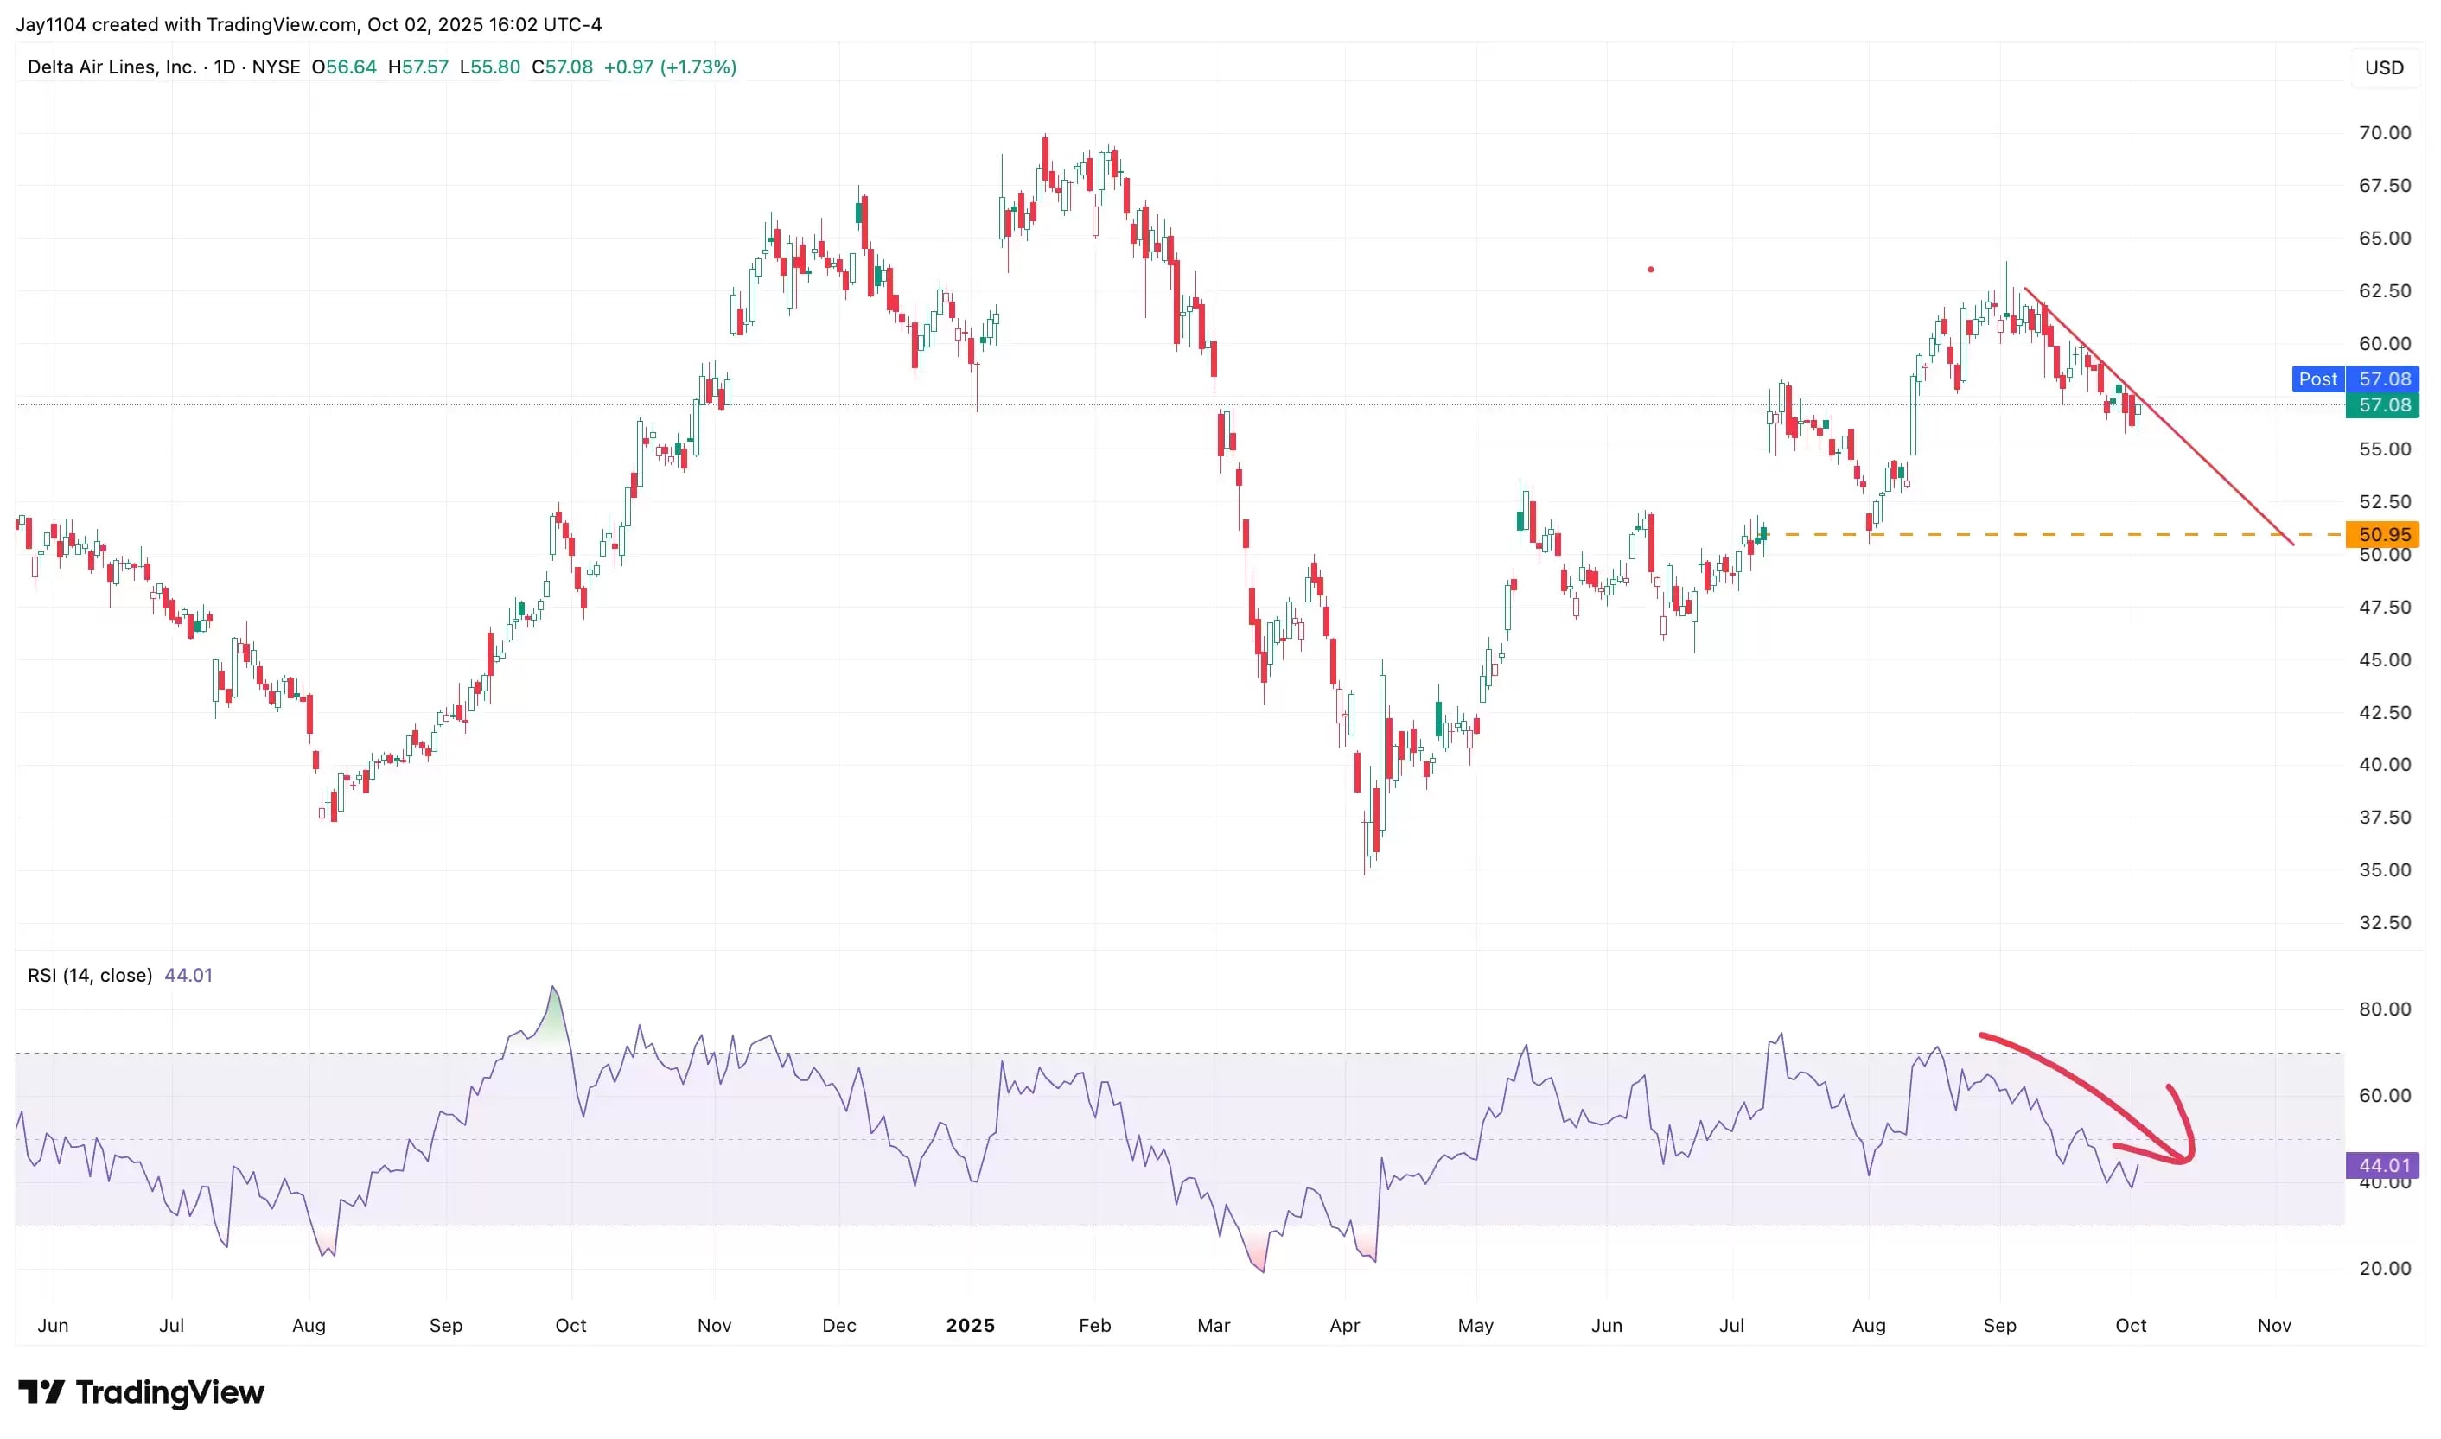Viewport: 2441px width, 1439px height.
Task: Click the Nov label on time axis
Action: (x=2273, y=1326)
